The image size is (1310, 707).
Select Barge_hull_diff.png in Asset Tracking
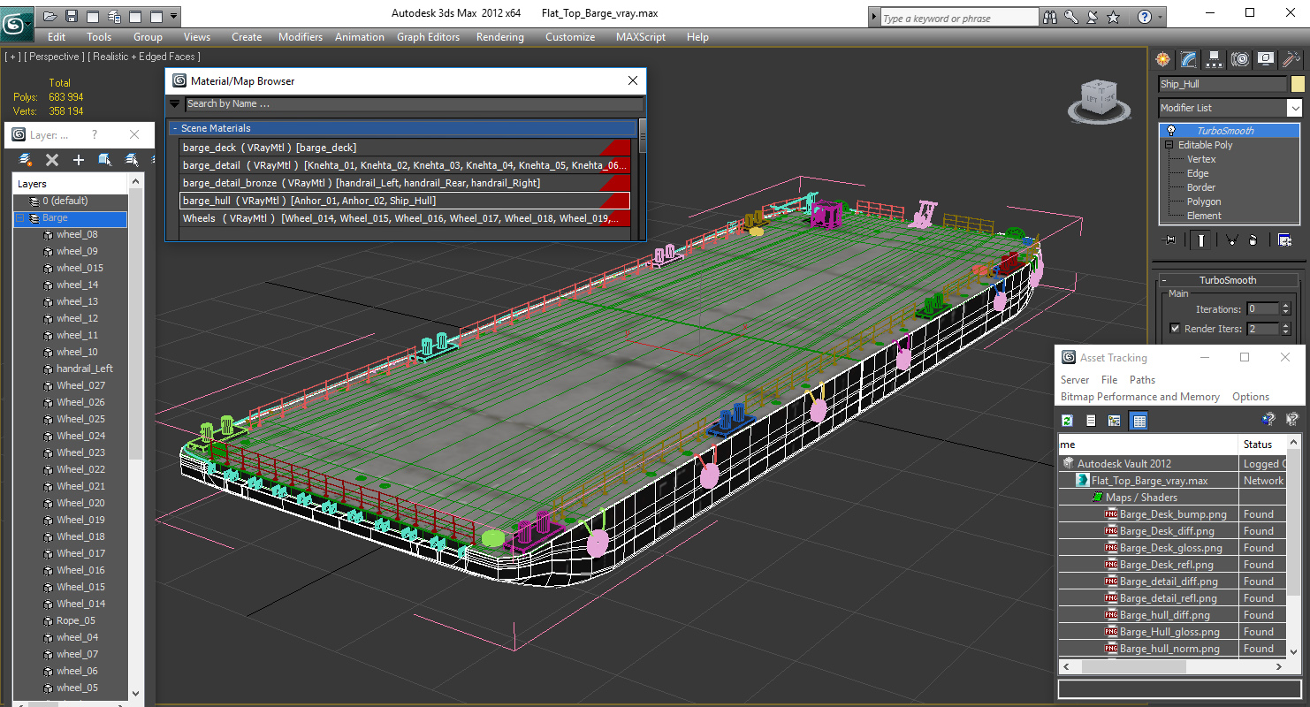1164,615
